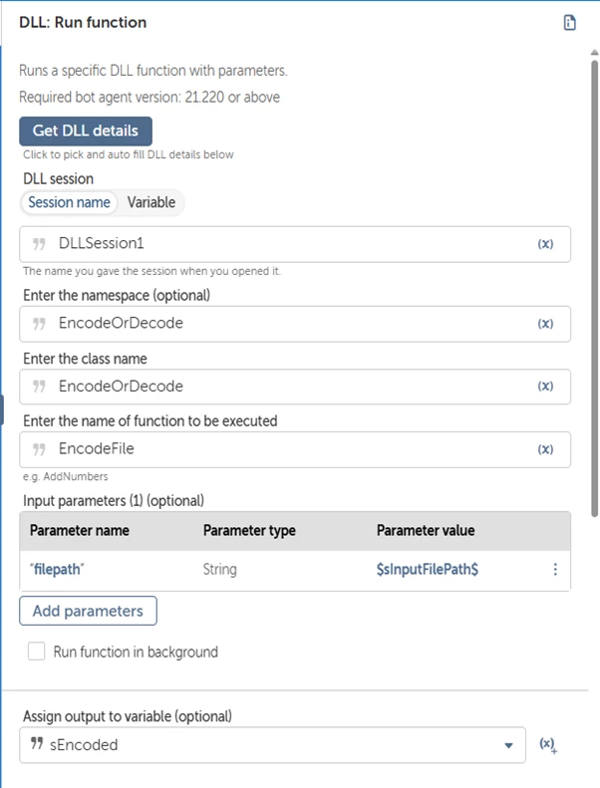Click scroll up arrow of panel
Screen dimensions: 600x788
(594, 52)
